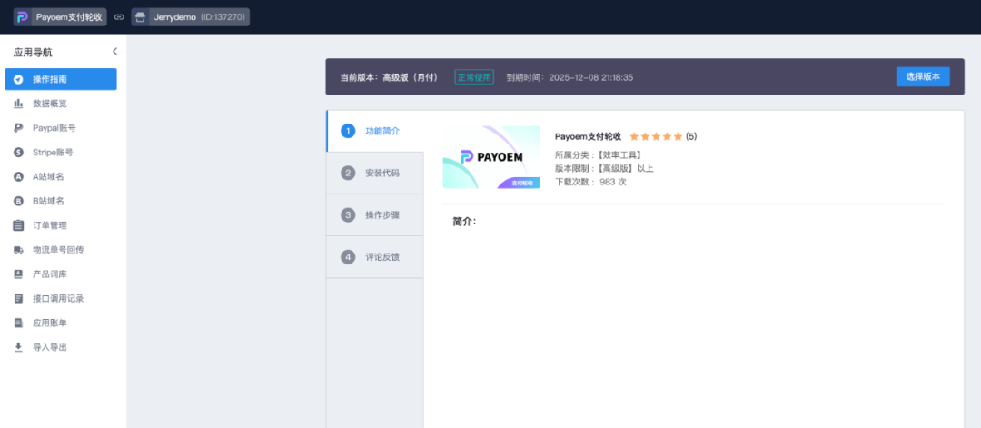
Task: Click the book icon for 产品词库
Action: point(18,274)
